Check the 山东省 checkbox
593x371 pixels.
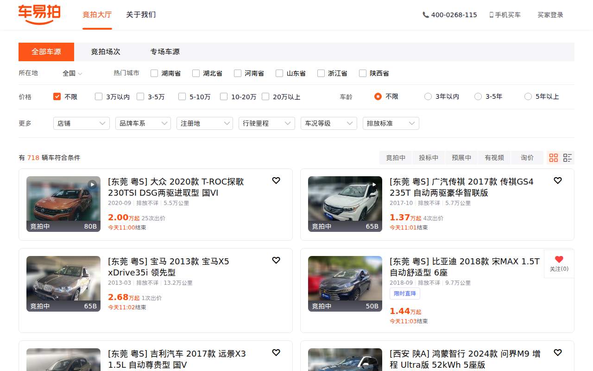279,73
